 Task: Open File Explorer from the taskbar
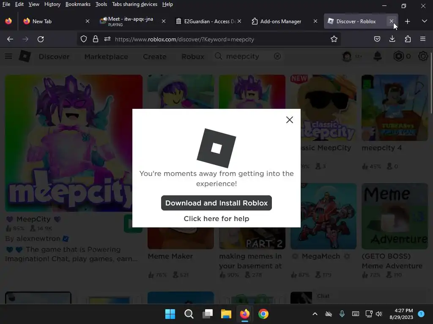pos(226,314)
